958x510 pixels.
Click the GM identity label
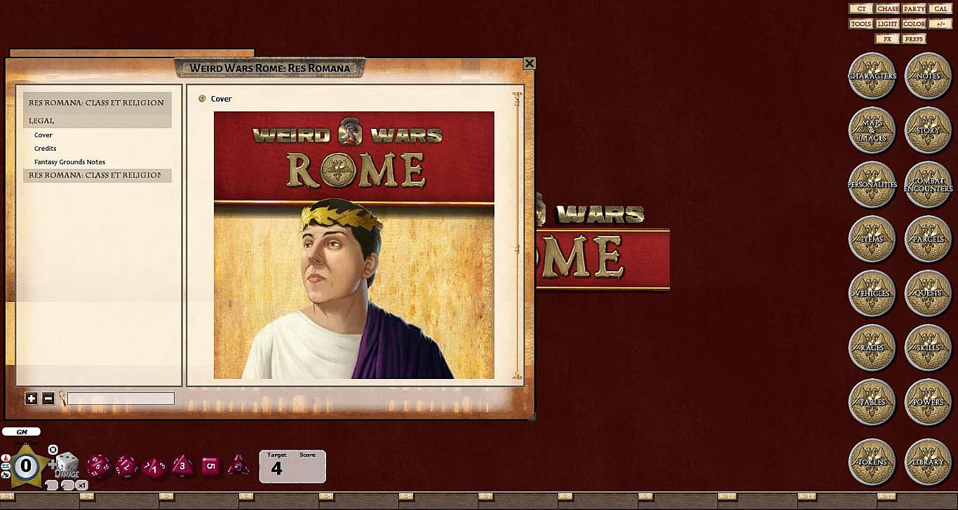pyautogui.click(x=21, y=432)
